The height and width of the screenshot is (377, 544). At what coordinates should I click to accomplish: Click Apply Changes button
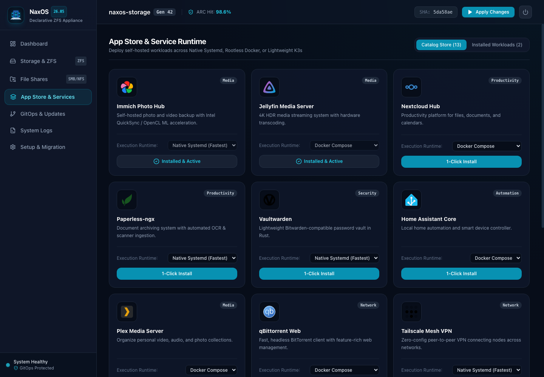pyautogui.click(x=488, y=12)
